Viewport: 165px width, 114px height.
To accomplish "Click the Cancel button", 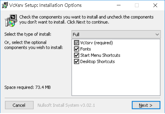I will click(19, 105).
